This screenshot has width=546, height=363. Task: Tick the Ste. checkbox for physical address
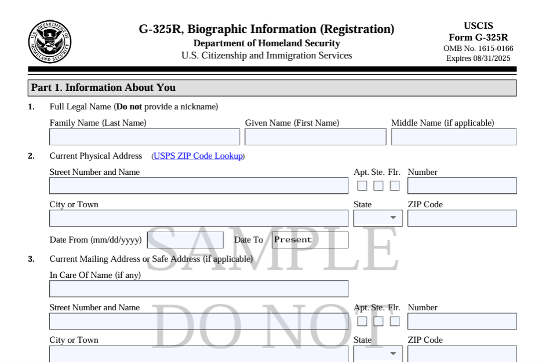378,186
